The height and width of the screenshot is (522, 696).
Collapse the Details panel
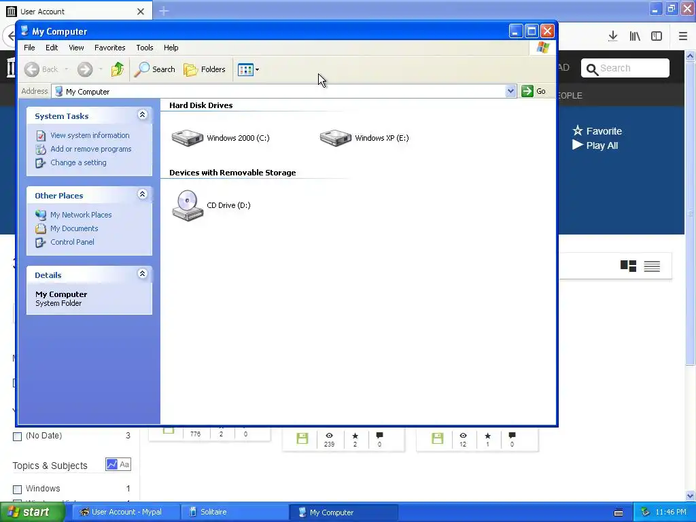pyautogui.click(x=143, y=274)
